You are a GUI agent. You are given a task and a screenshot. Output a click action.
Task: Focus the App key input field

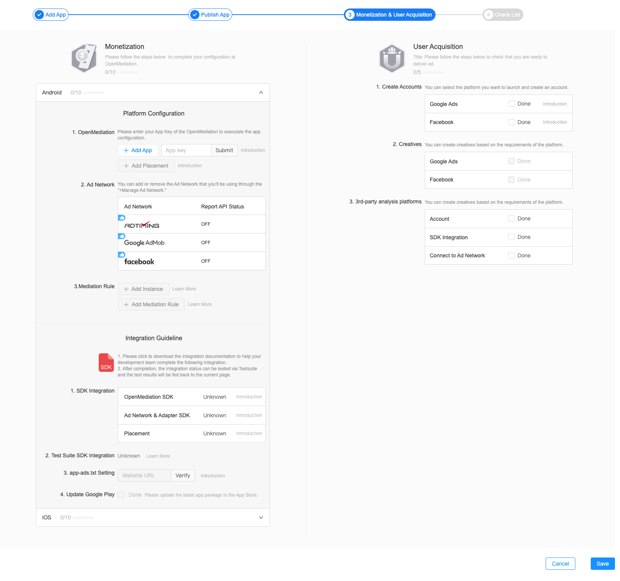coord(186,150)
